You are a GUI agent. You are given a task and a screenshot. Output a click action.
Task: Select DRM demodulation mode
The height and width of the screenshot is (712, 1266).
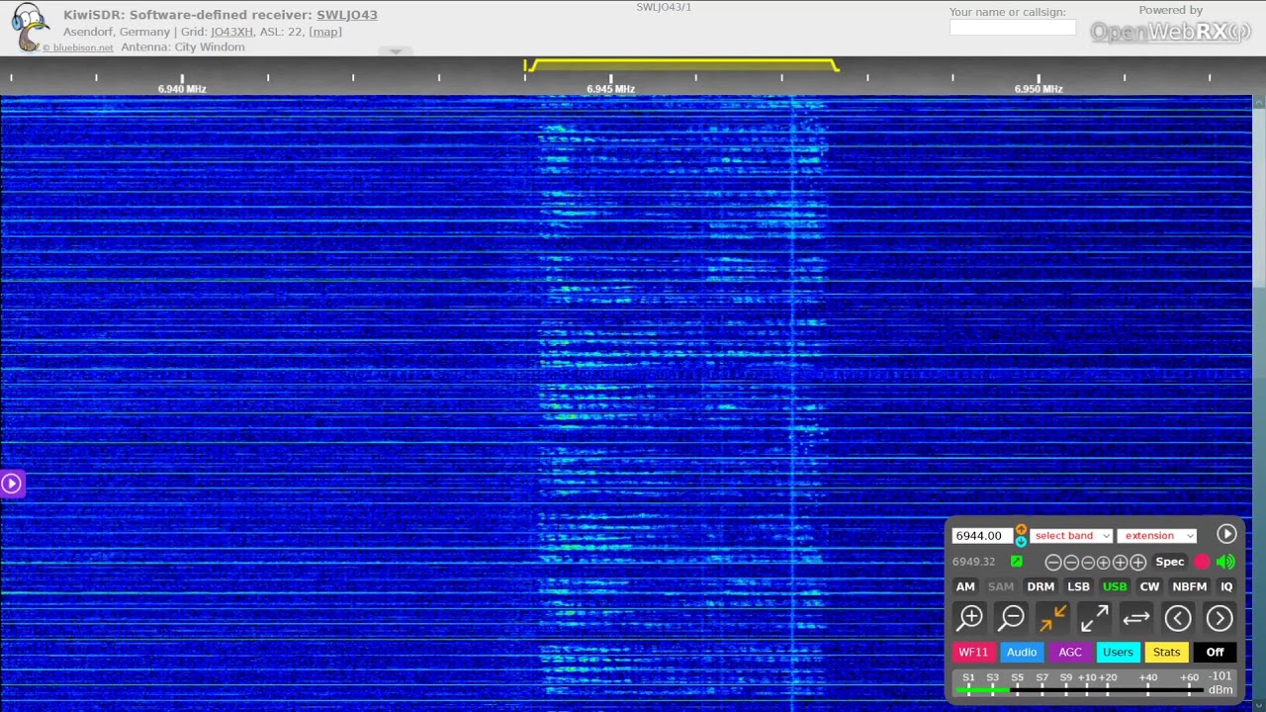tap(1040, 586)
